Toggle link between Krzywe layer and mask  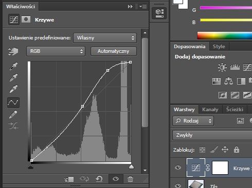[208, 168]
